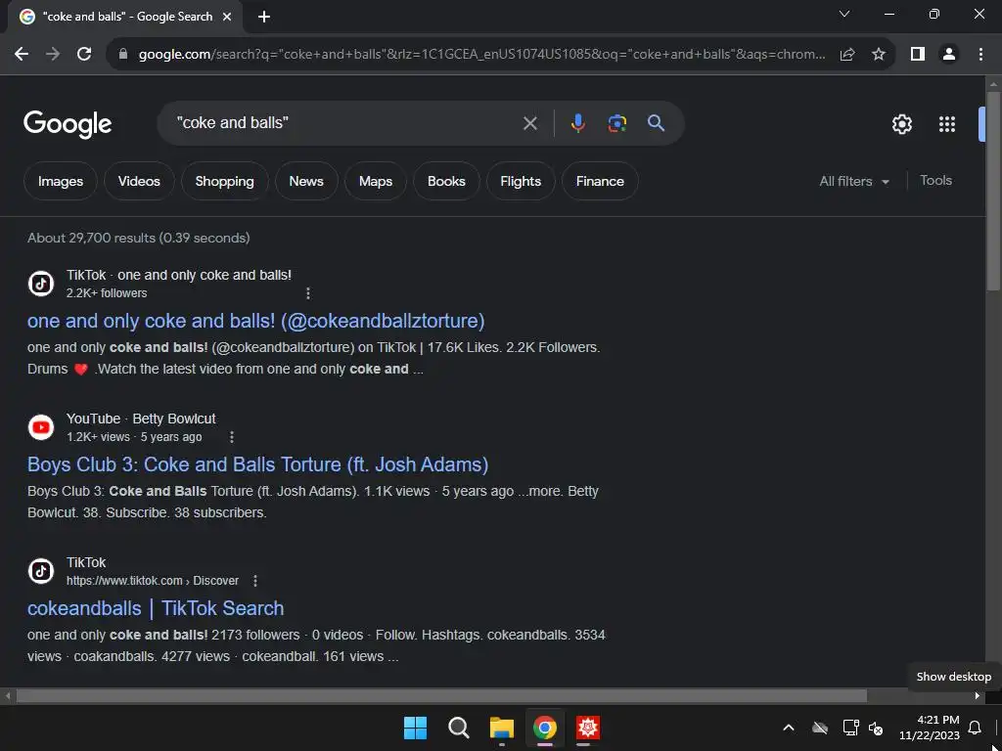Search by image with Google Lens
1002x751 pixels.
click(616, 123)
